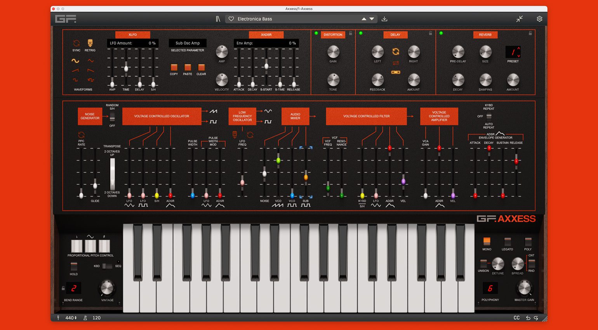Favorite the Electronica Bass preset with heart
This screenshot has height=330, width=598.
[231, 19]
